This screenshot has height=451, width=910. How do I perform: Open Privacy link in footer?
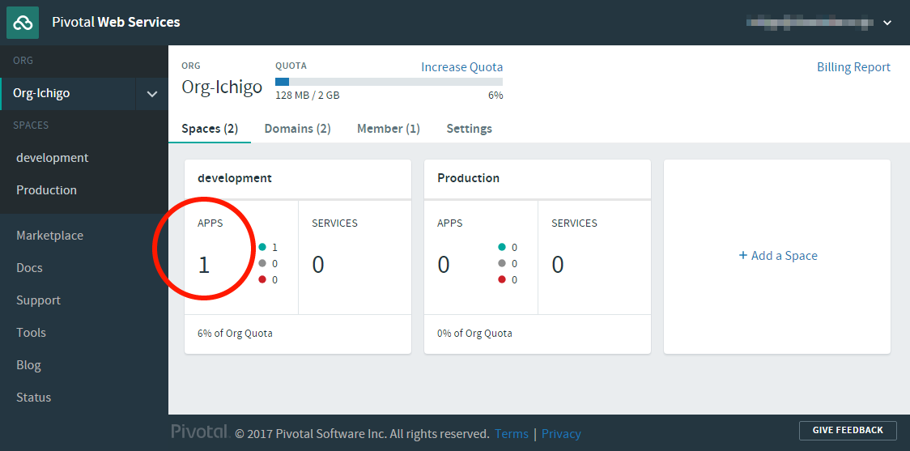coord(561,433)
